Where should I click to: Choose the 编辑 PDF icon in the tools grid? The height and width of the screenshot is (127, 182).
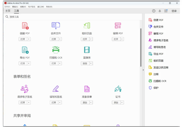point(118,26)
